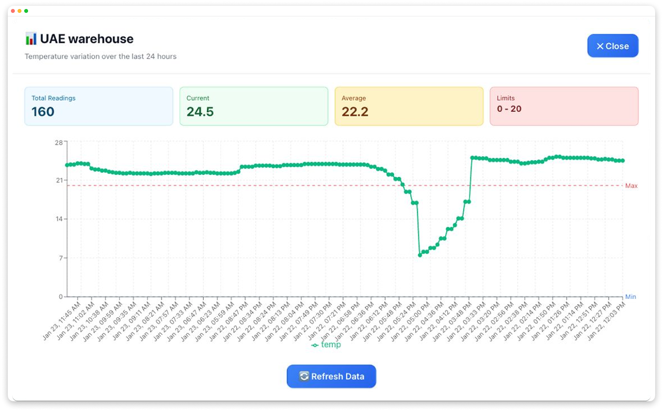This screenshot has height=411, width=663.
Task: Click the temp legend label under the chart
Action: [x=331, y=345]
